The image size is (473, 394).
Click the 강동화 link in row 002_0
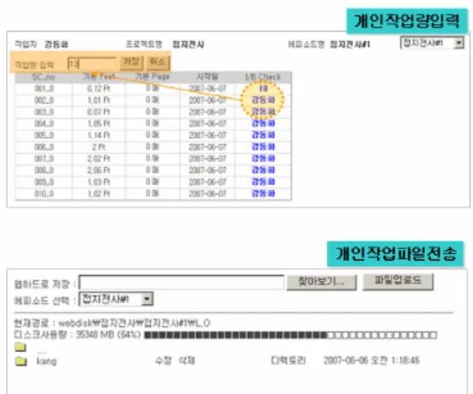click(263, 100)
